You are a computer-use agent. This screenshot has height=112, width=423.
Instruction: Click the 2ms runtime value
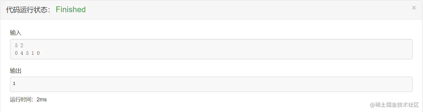point(41,99)
